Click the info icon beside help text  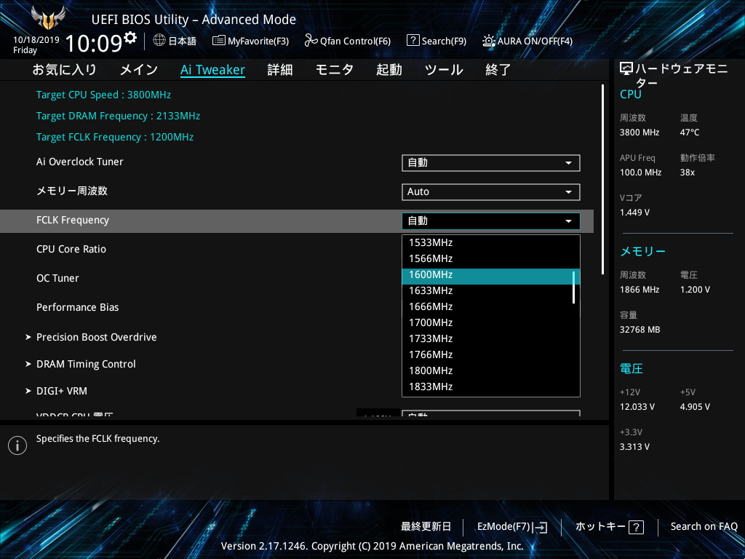pos(17,445)
